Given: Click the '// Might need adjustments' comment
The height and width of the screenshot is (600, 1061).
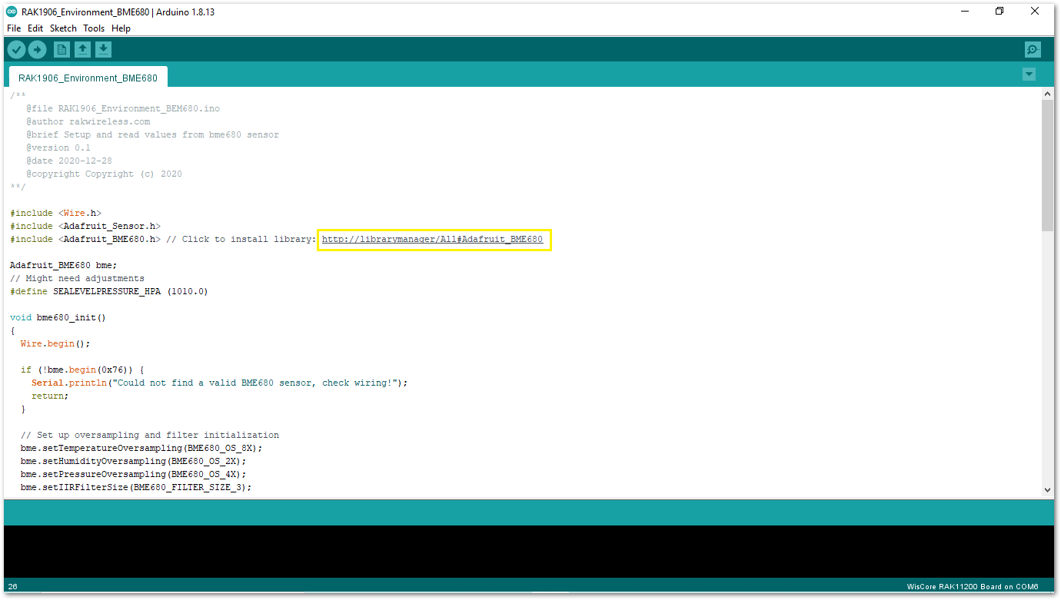Looking at the screenshot, I should click(x=77, y=279).
